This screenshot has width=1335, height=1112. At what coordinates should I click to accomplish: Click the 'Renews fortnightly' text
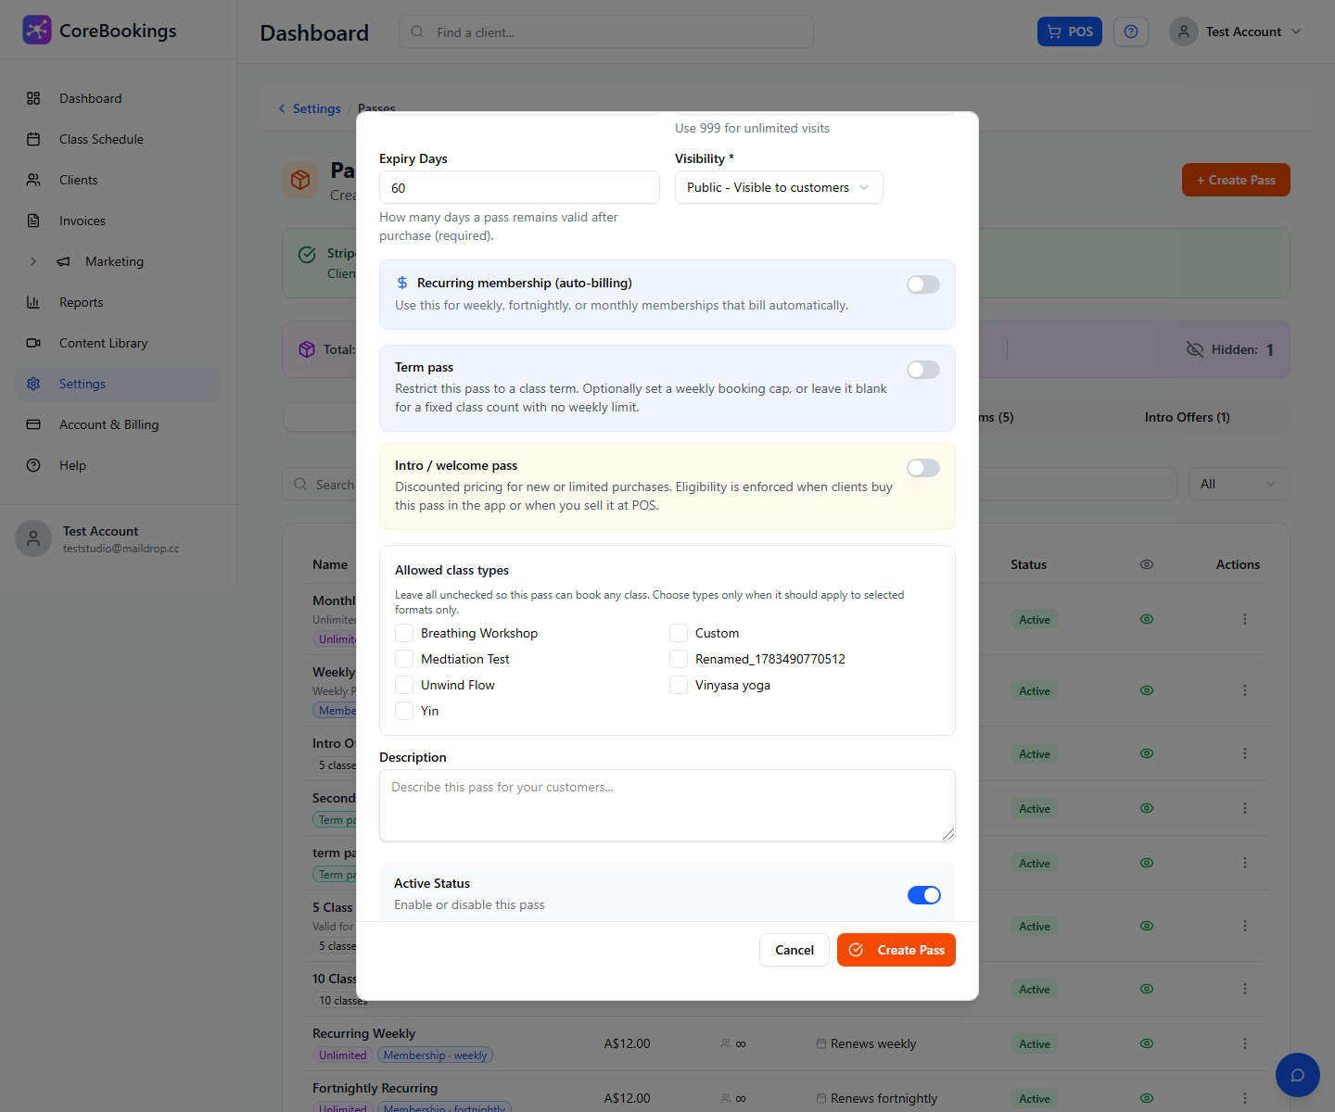point(884,1098)
